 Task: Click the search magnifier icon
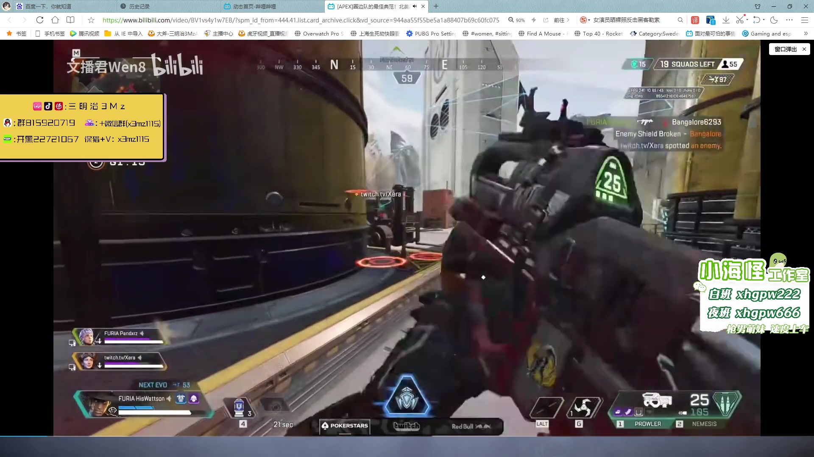680,20
